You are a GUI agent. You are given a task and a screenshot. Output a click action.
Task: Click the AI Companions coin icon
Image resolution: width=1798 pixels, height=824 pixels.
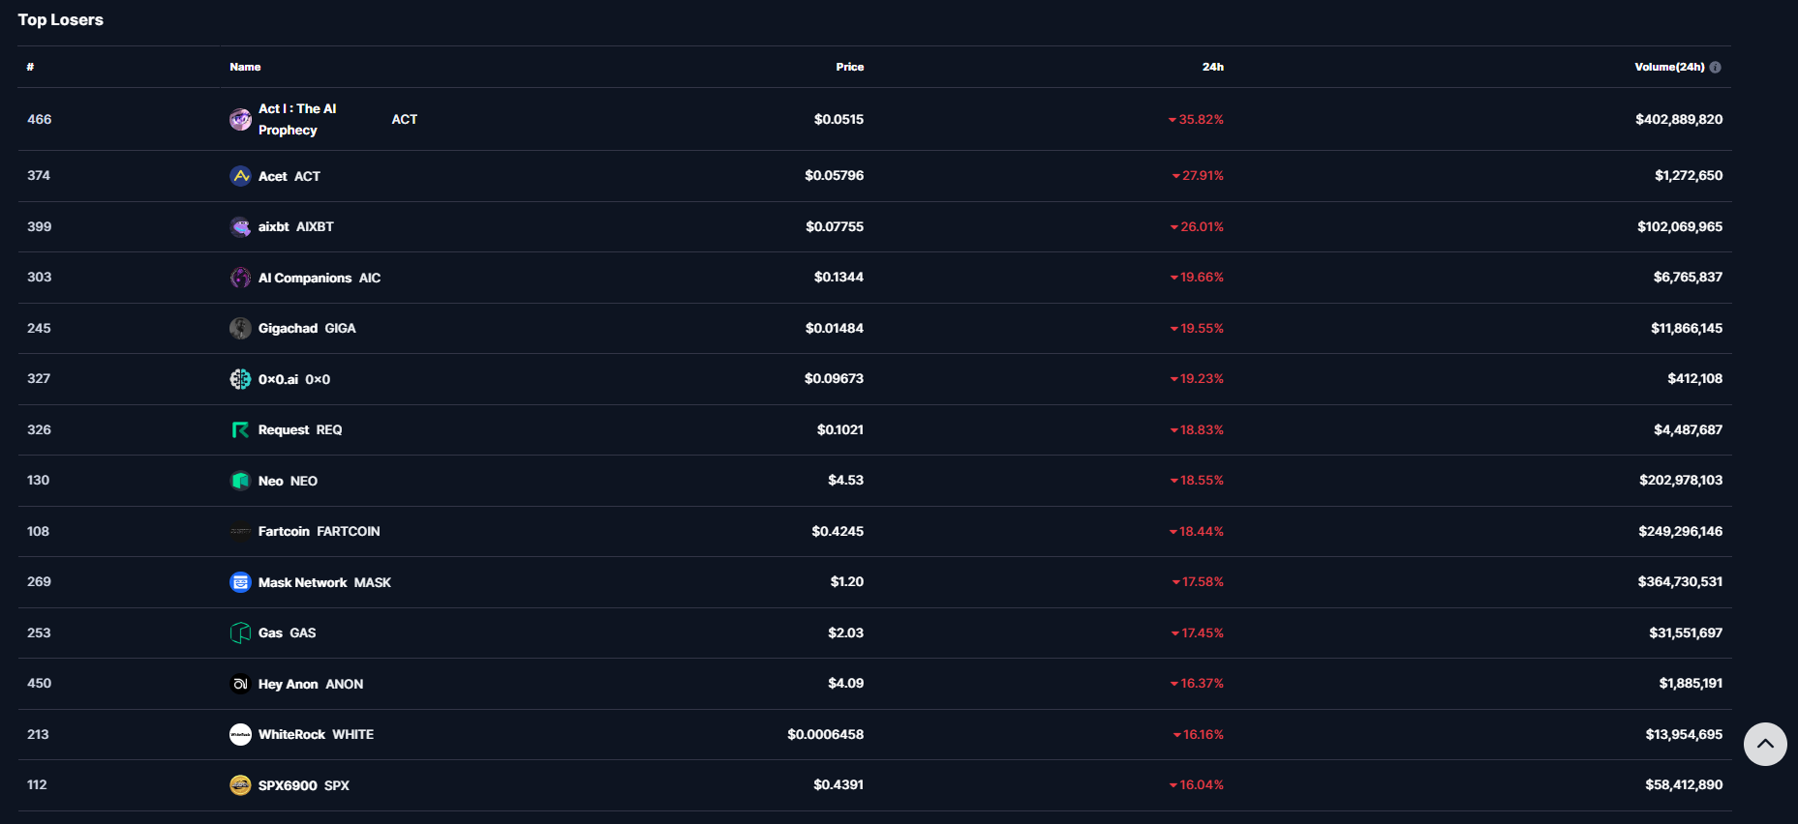(x=240, y=278)
